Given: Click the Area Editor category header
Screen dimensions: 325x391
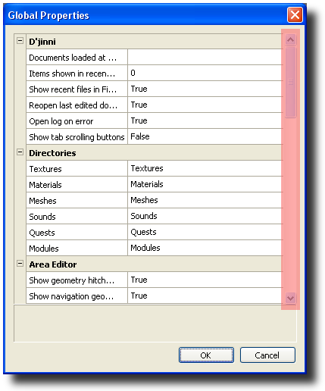Looking at the screenshot, I should pyautogui.click(x=155, y=264).
